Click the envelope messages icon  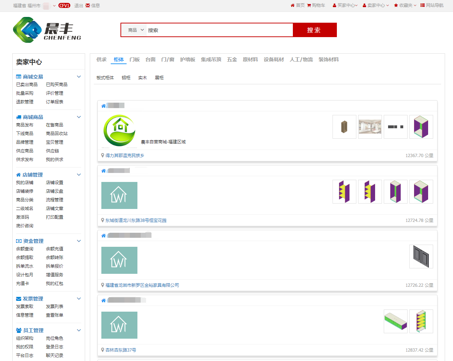tap(88, 5)
